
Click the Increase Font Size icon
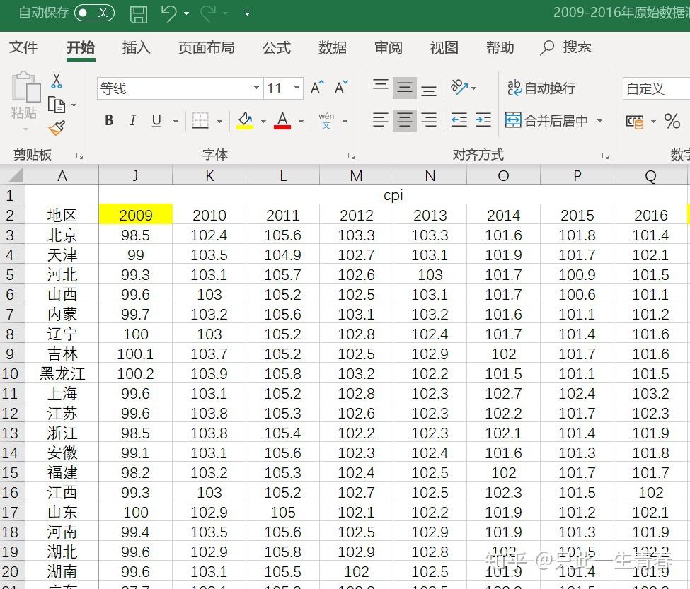(x=315, y=86)
